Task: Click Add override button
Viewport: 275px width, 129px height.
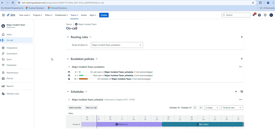Action: click(75, 108)
